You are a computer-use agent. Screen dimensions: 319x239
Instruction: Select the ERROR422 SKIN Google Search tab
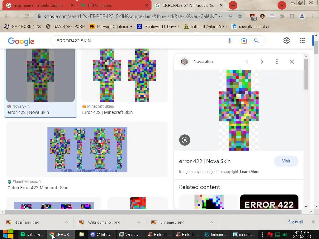click(x=189, y=6)
